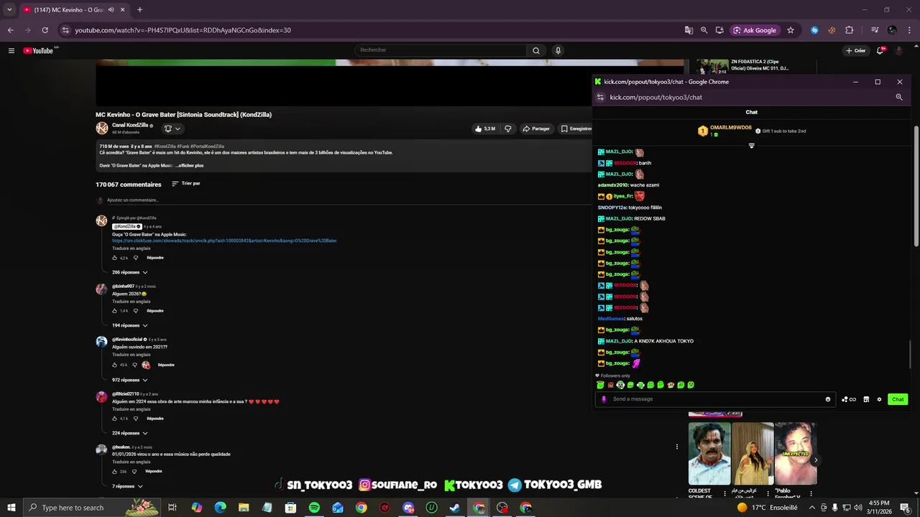Open Canal KondZilla channel page
This screenshot has height=517, width=920.
click(130, 125)
